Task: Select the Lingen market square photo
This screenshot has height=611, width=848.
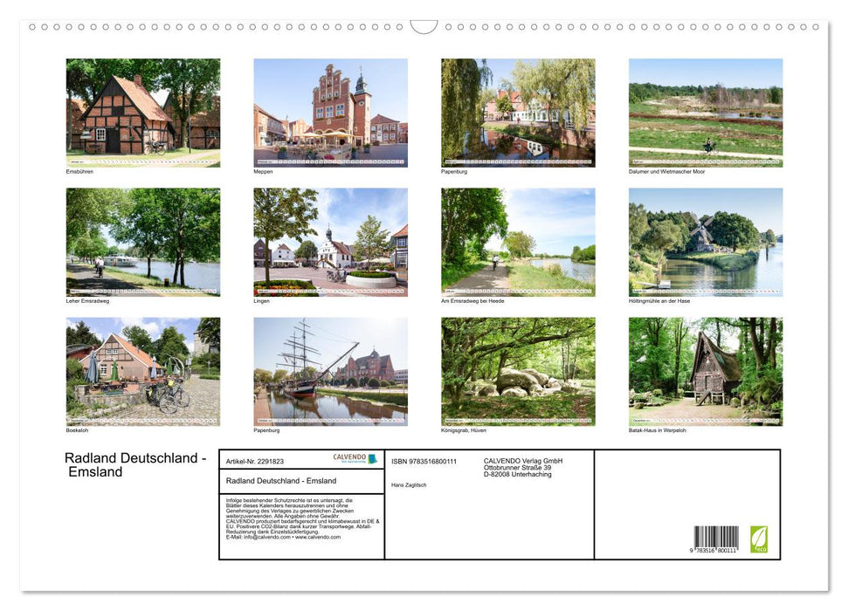Action: click(330, 243)
